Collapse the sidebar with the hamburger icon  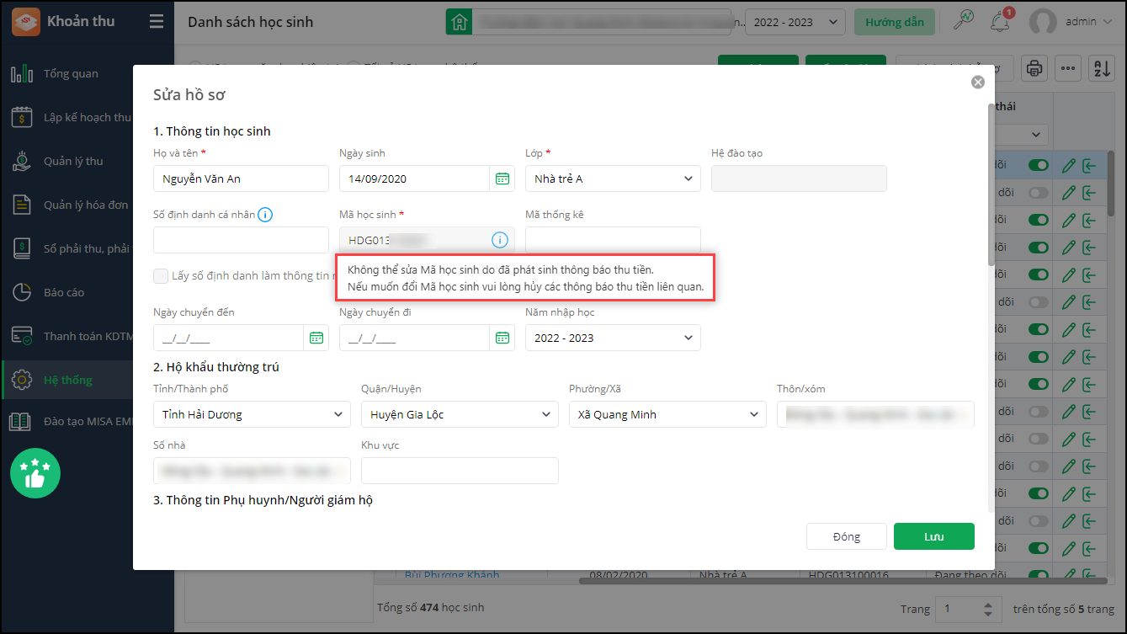(x=157, y=22)
